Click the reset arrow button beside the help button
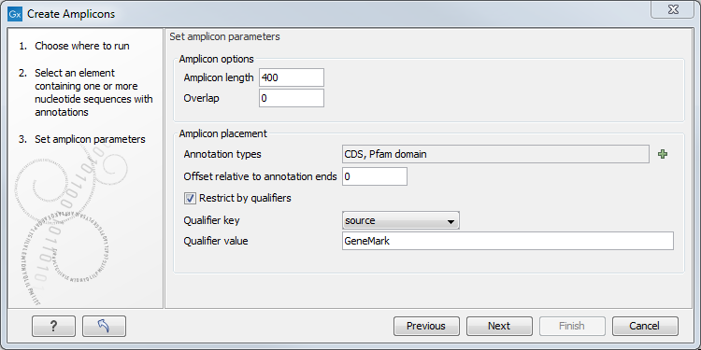 [x=104, y=326]
